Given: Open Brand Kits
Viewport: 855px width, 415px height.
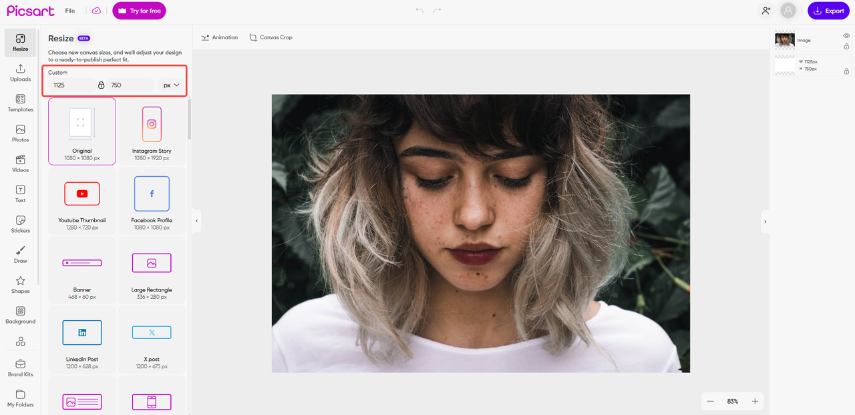Looking at the screenshot, I should 20,368.
